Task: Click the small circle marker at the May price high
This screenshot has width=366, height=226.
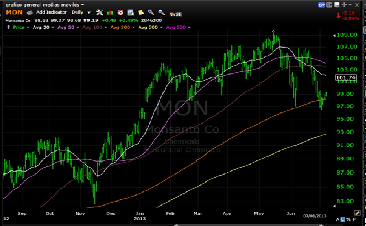Action: pyautogui.click(x=273, y=31)
